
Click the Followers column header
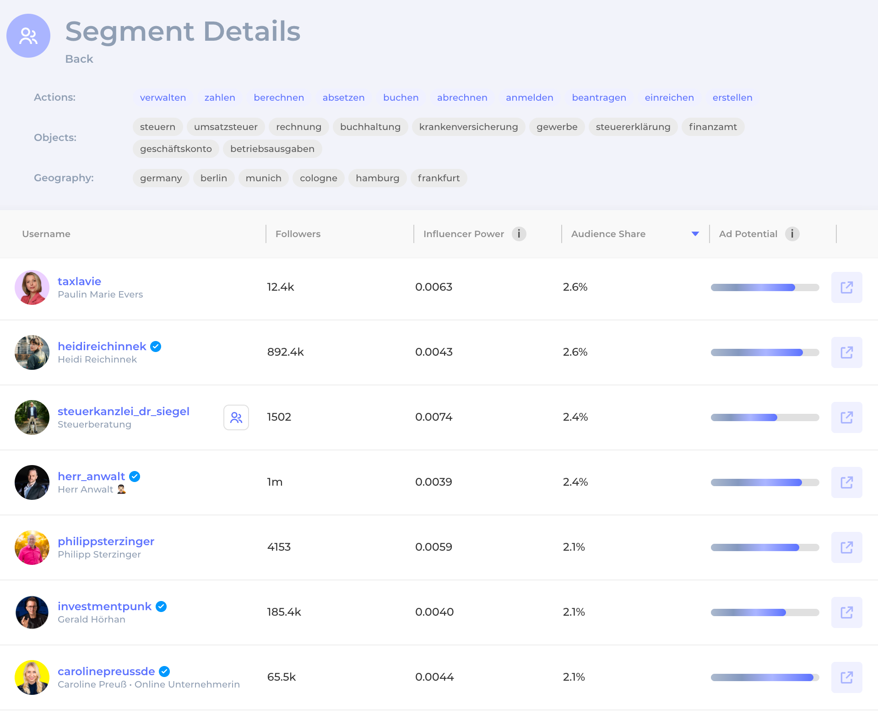298,233
